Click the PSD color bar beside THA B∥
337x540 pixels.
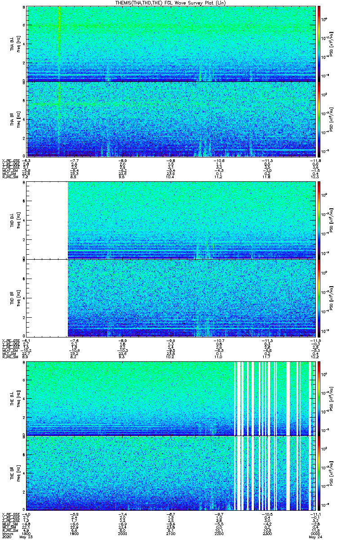[x=319, y=119]
